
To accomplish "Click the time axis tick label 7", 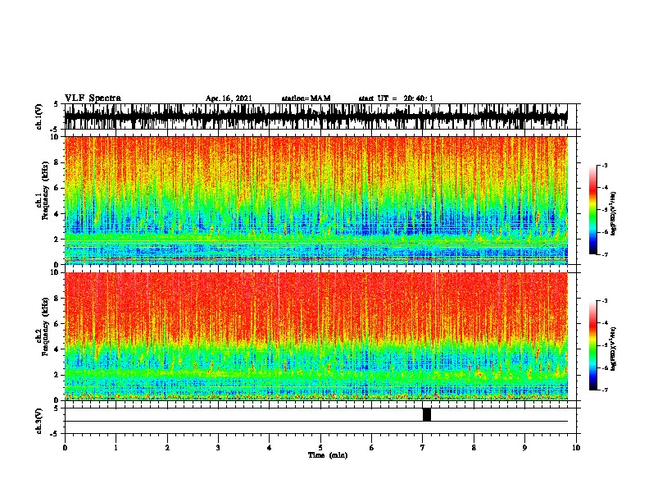I will (423, 447).
